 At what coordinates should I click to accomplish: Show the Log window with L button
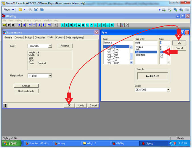pos(63,25)
